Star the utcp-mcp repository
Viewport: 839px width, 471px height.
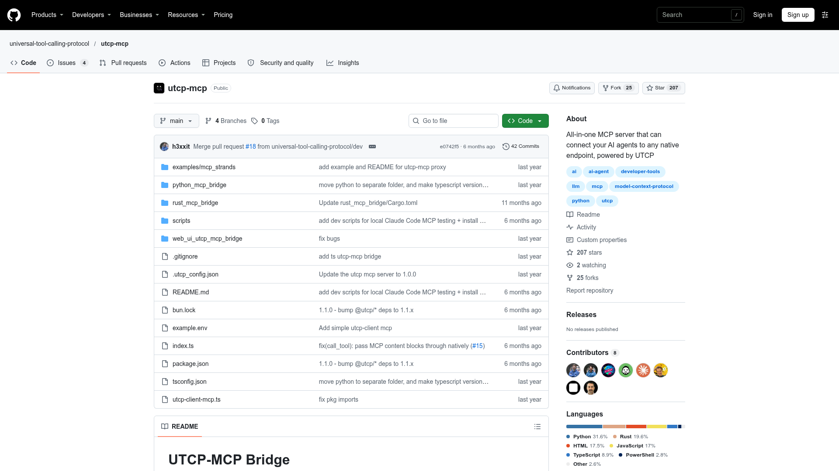coord(663,88)
